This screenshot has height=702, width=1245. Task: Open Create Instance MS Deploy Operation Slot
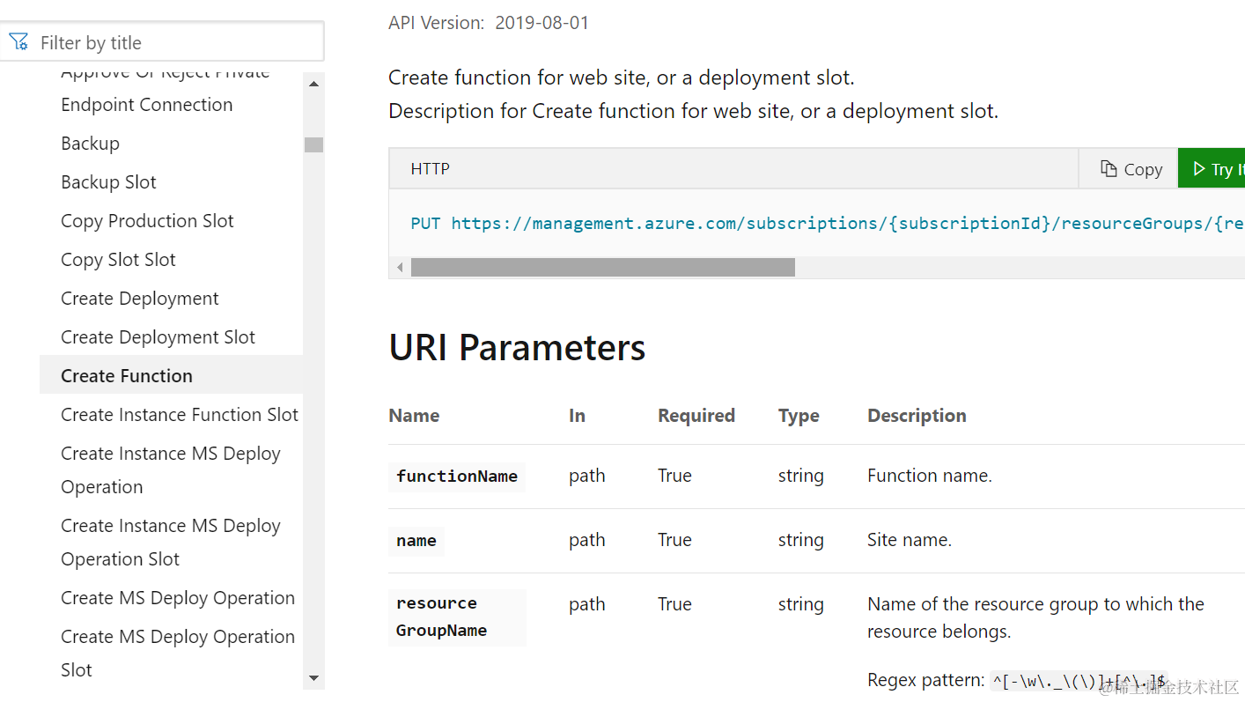click(170, 543)
